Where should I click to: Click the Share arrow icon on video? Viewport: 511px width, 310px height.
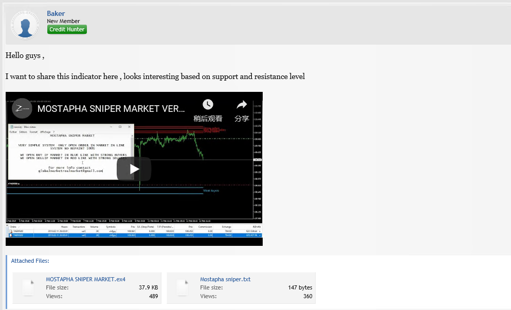242,105
